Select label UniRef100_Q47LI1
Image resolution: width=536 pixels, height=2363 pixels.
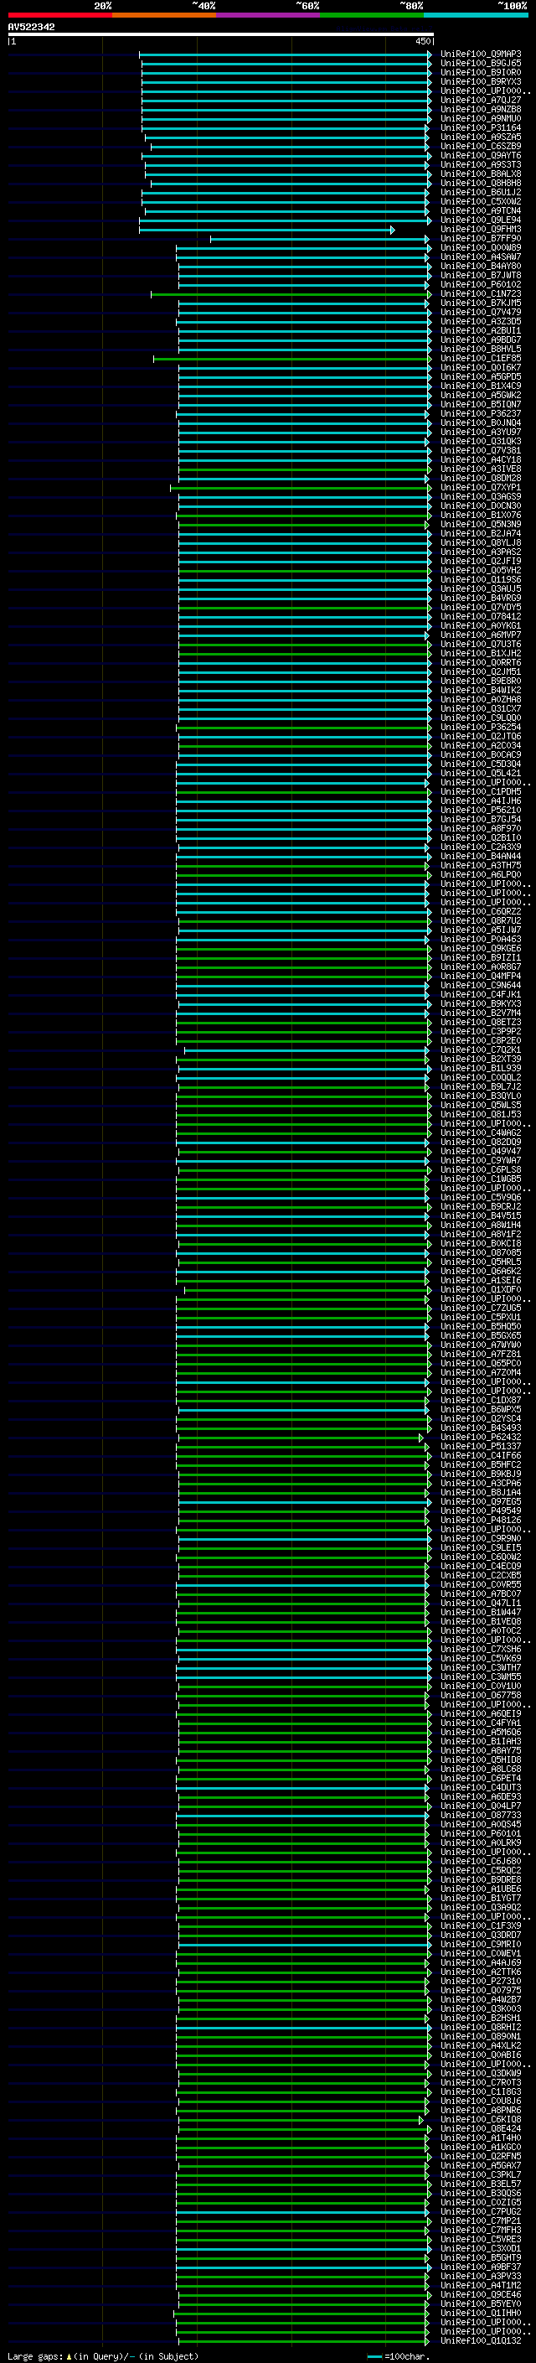[x=480, y=1604]
